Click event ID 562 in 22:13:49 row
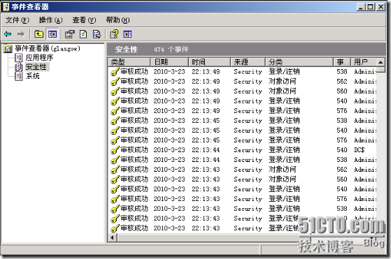Image resolution: width=391 pixels, height=259 pixels. point(341,82)
